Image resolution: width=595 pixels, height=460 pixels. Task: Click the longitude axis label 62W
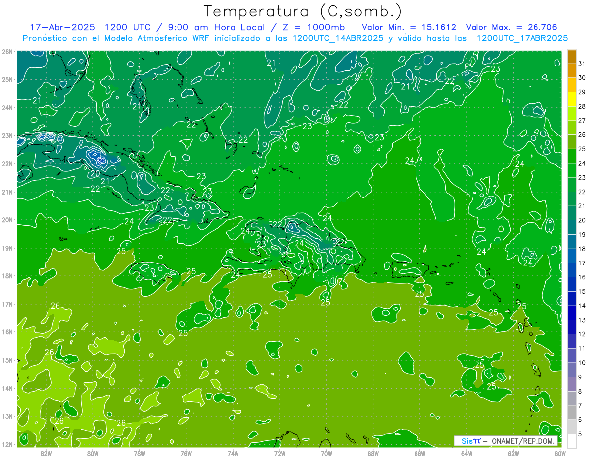click(x=513, y=453)
